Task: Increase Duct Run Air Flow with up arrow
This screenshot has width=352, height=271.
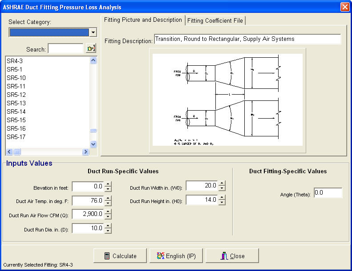Action: click(x=108, y=212)
